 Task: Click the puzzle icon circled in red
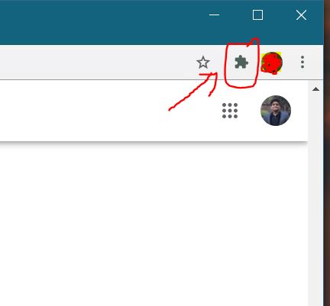click(x=241, y=63)
